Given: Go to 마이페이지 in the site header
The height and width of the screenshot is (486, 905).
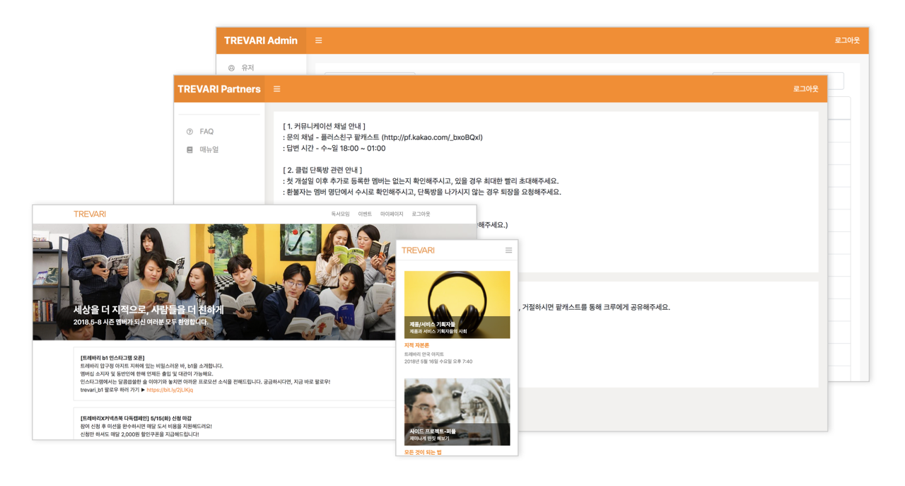Looking at the screenshot, I should (392, 214).
